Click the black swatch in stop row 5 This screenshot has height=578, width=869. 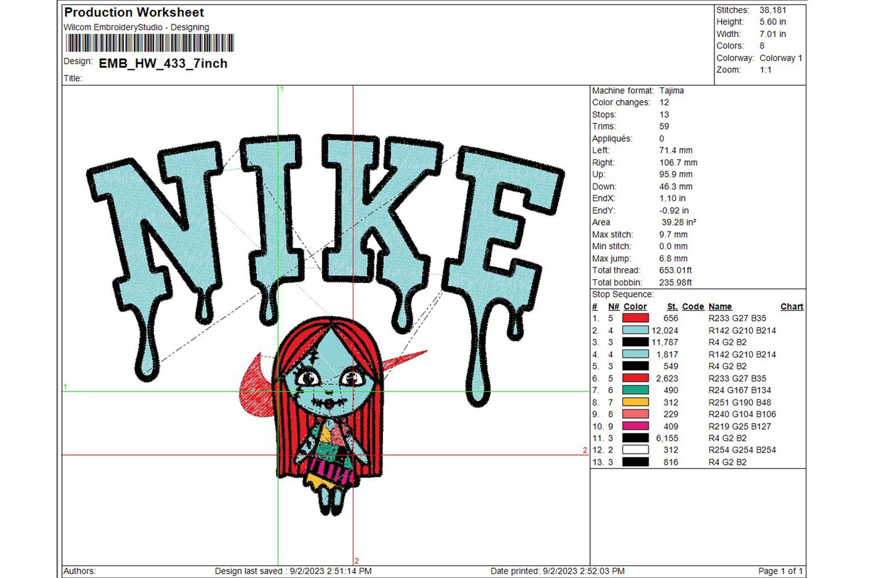[636, 366]
